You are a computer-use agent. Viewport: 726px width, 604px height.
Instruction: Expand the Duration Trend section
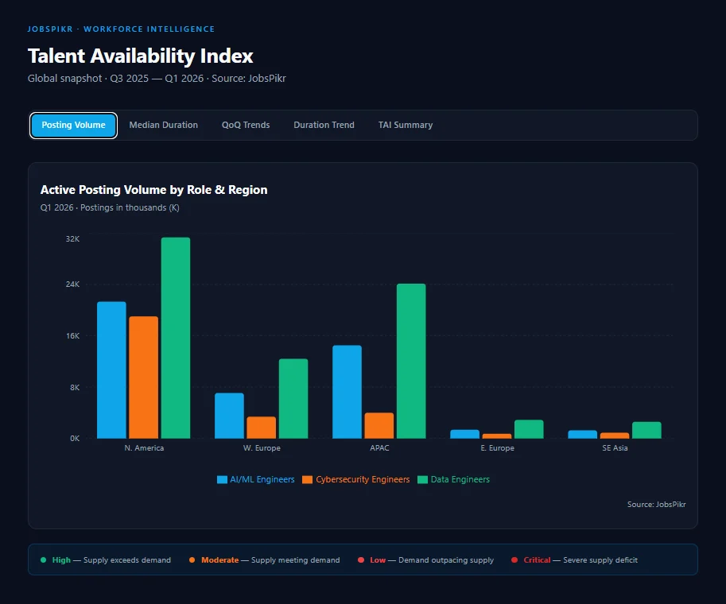point(324,125)
